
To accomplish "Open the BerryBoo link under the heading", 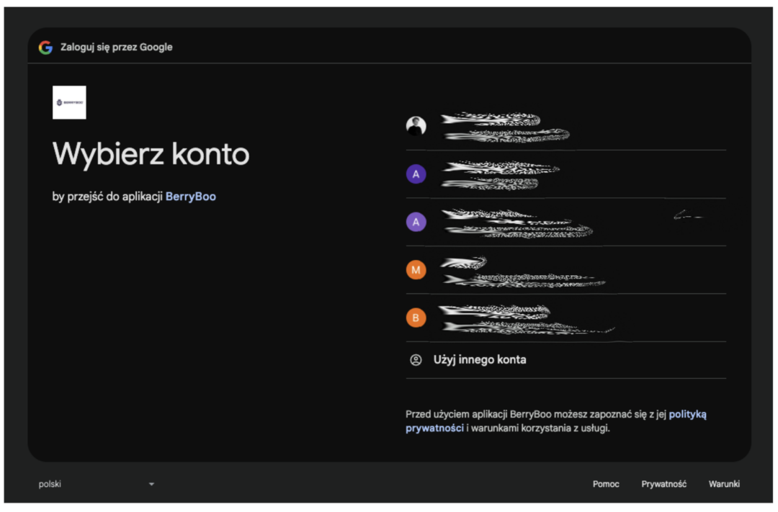I will 190,197.
